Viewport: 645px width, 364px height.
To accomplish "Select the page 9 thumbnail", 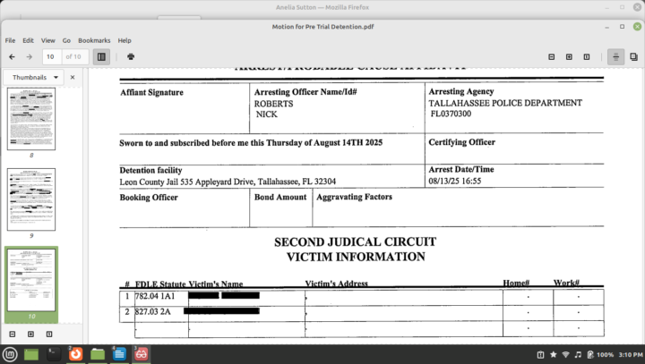I will tap(31, 199).
